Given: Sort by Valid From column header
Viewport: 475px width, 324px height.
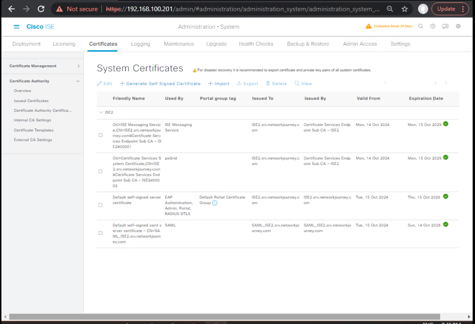Looking at the screenshot, I should click(368, 98).
